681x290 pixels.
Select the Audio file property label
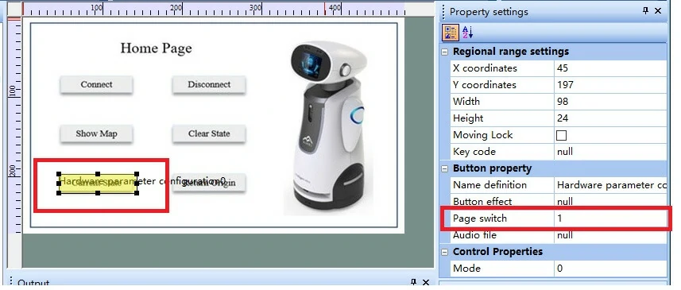tap(474, 235)
